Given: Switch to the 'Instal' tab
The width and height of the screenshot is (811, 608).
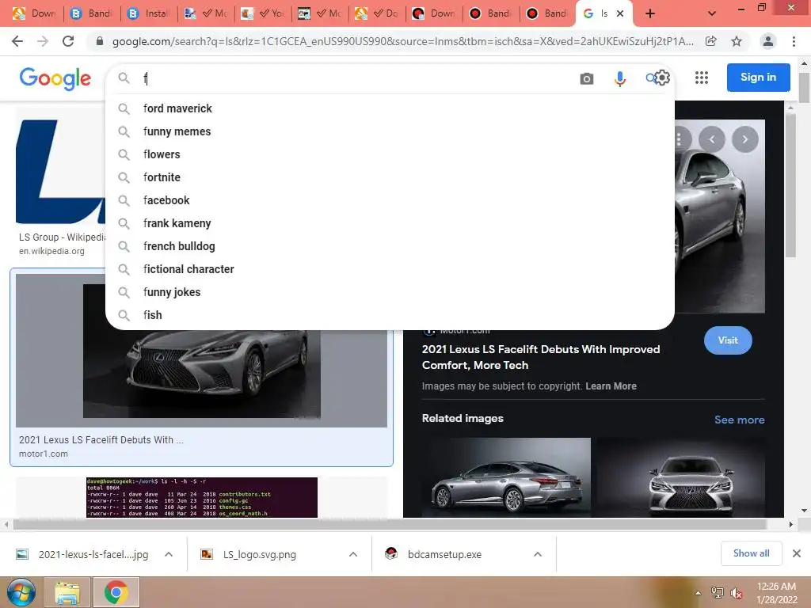Looking at the screenshot, I should 148,14.
